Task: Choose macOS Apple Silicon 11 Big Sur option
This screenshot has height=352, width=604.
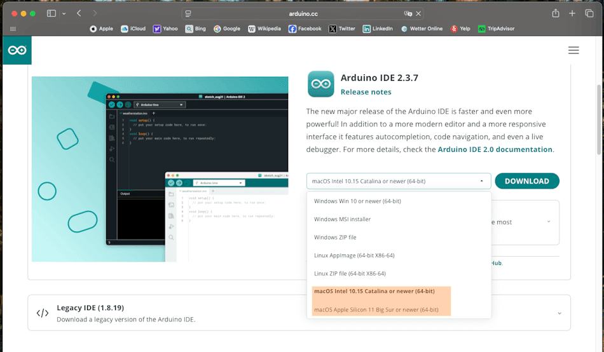Action: [376, 309]
